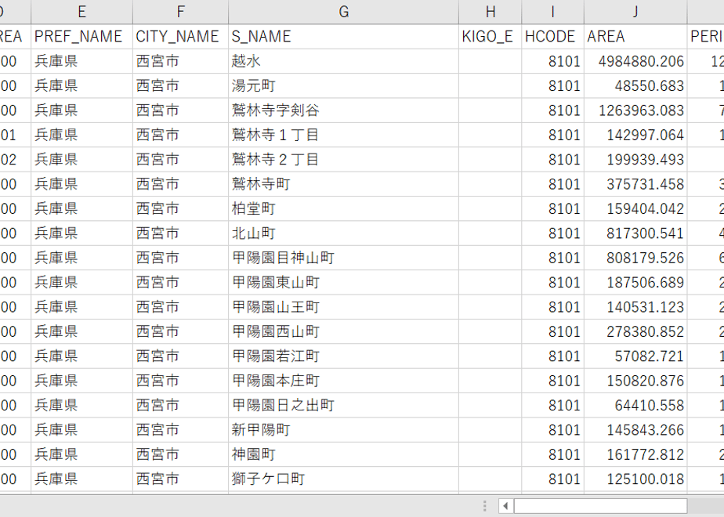This screenshot has height=517, width=724.
Task: Select the cell containing 鷲林寺町
Action: point(343,184)
